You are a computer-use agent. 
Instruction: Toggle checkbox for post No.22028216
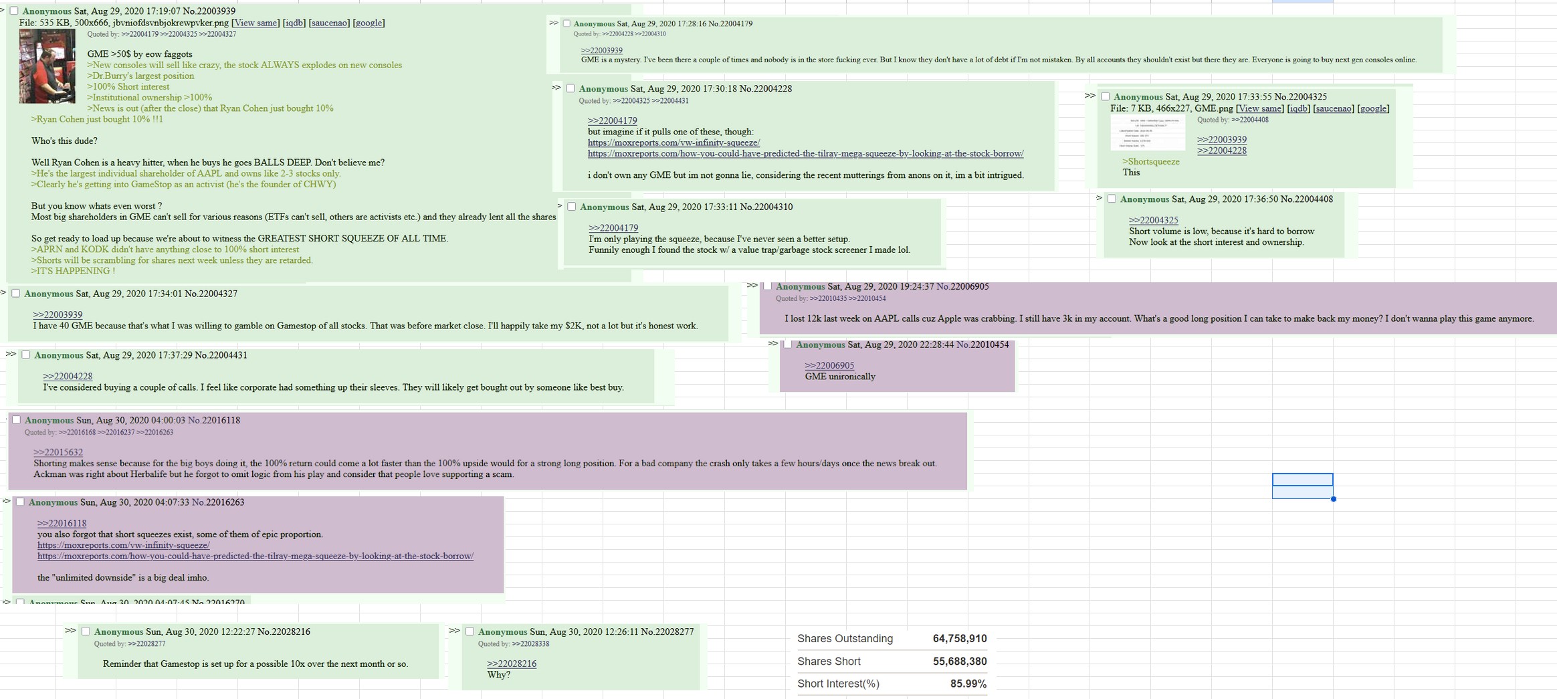pos(86,631)
